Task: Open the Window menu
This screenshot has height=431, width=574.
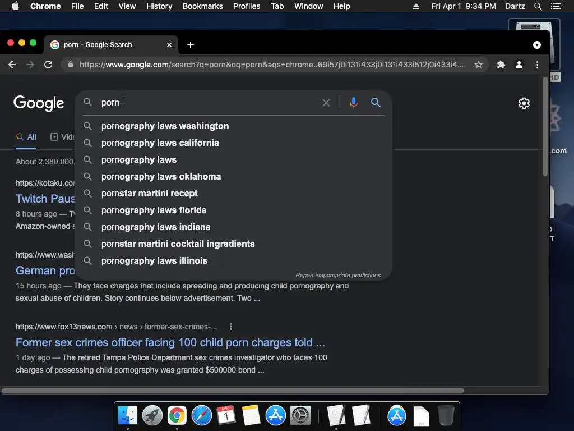Action: tap(309, 6)
